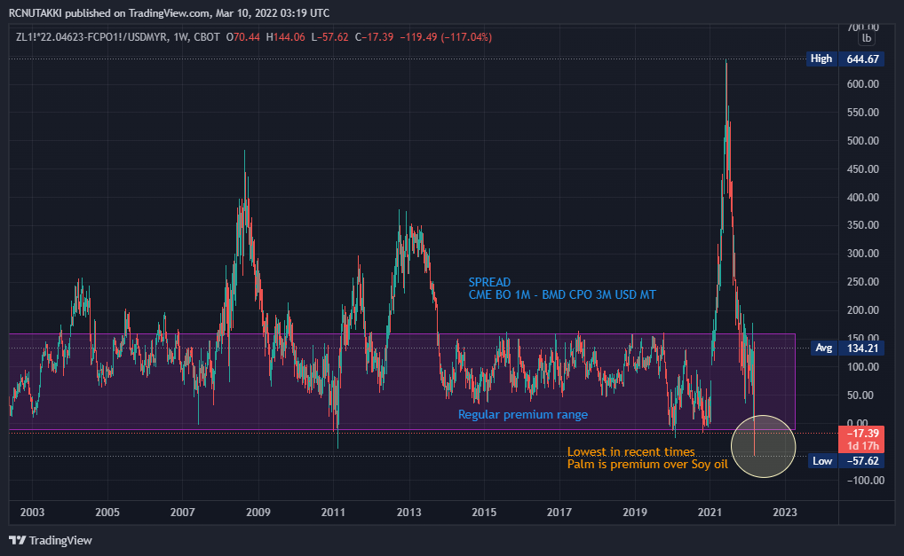This screenshot has height=556, width=904.
Task: Click the 2003 label on time axis
Action: pyautogui.click(x=32, y=513)
